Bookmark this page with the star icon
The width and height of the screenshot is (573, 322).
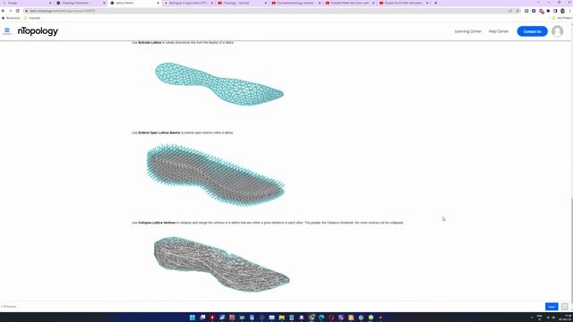(x=517, y=11)
